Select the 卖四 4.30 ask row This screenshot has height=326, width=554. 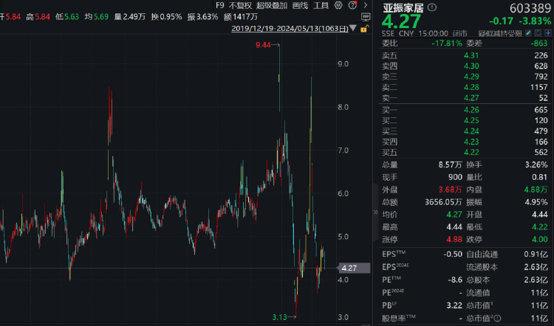click(465, 66)
